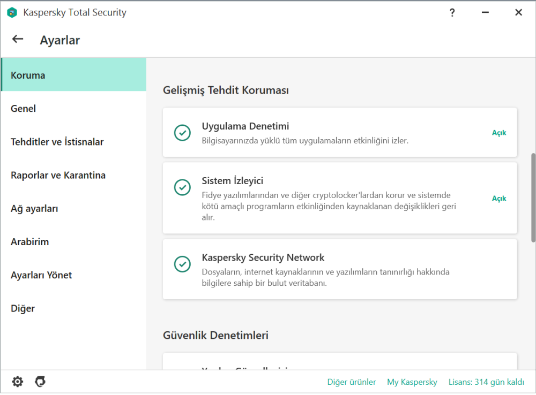Click the Gelişmiş Tehdit Koruması heading
Screen dimensions: 536x395
[226, 90]
